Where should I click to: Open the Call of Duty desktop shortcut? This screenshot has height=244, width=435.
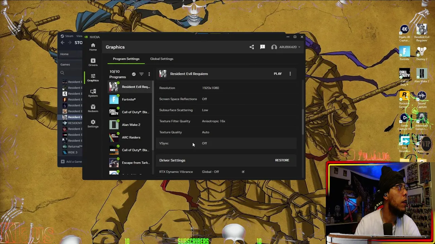click(404, 77)
